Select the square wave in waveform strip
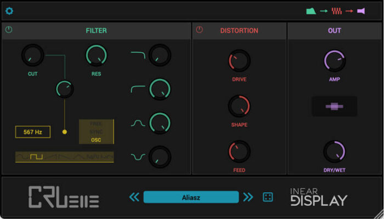This screenshot has width=384, height=219. (36, 157)
